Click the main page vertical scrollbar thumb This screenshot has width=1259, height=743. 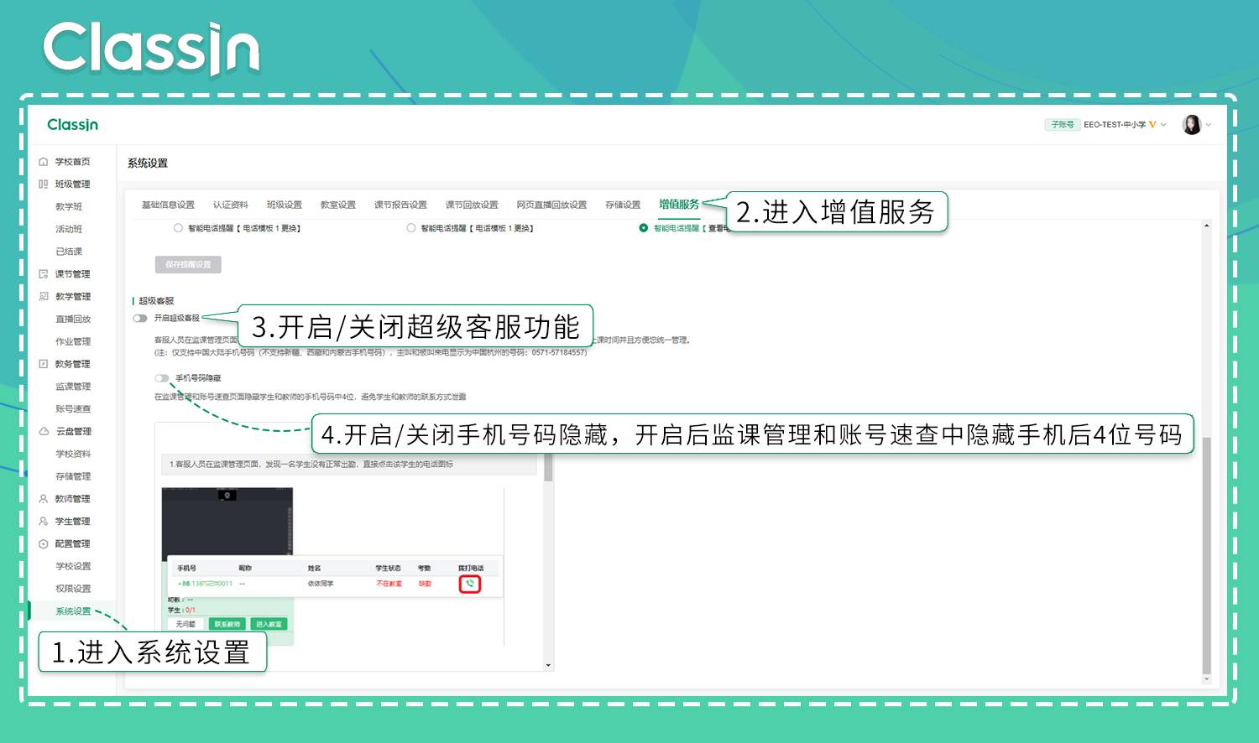1206,555
